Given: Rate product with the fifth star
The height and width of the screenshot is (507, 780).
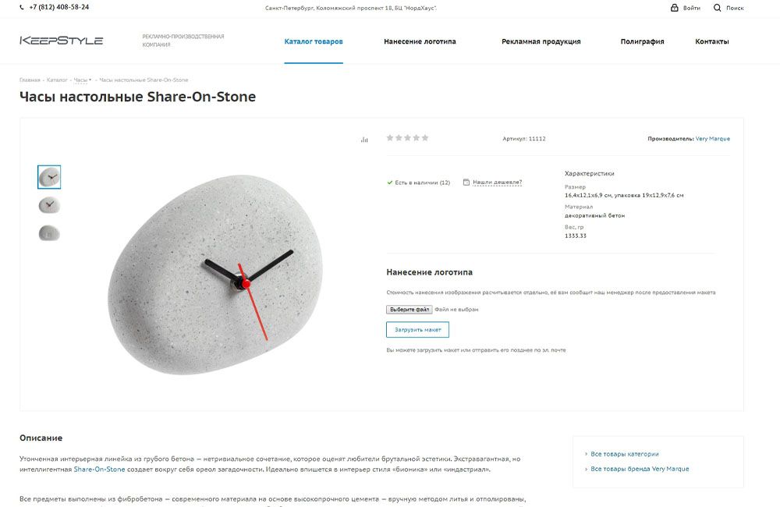Looking at the screenshot, I should 425,138.
